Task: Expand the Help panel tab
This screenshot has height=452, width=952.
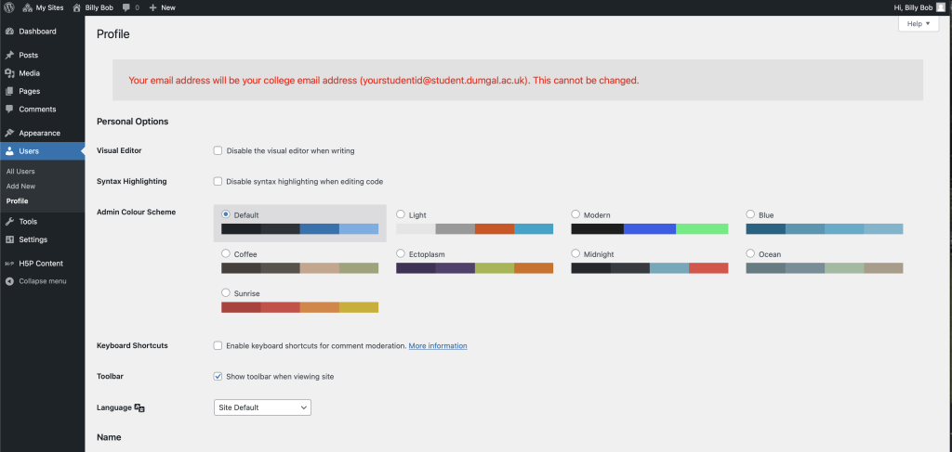Action: [x=919, y=23]
